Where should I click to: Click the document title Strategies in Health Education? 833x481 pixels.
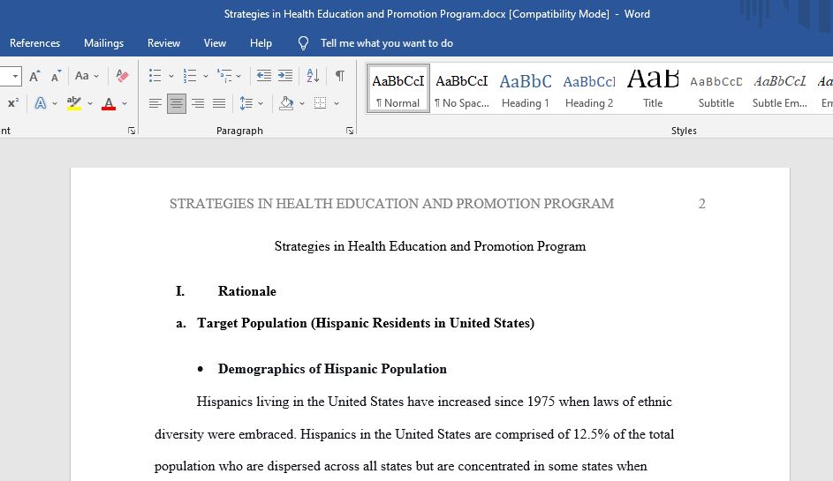pyautogui.click(x=430, y=246)
